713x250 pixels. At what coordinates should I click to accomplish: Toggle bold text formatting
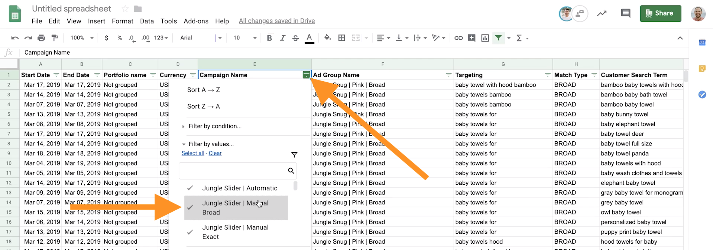269,38
